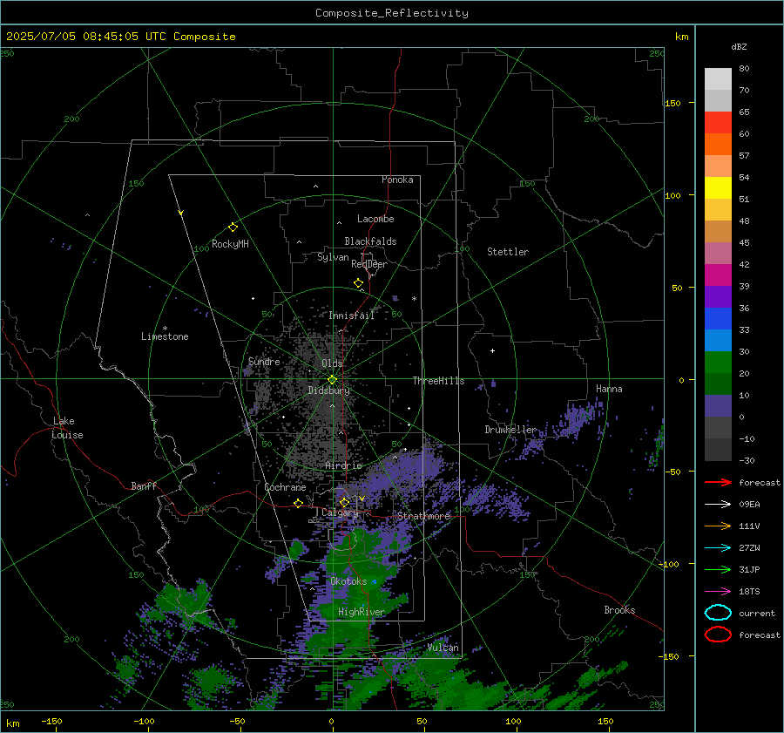Click the Banff label
The height and width of the screenshot is (733, 784).
(144, 486)
